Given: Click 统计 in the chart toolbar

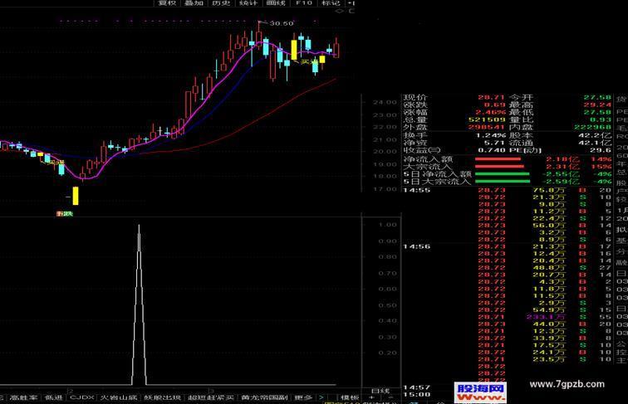Looking at the screenshot, I should (248, 2).
